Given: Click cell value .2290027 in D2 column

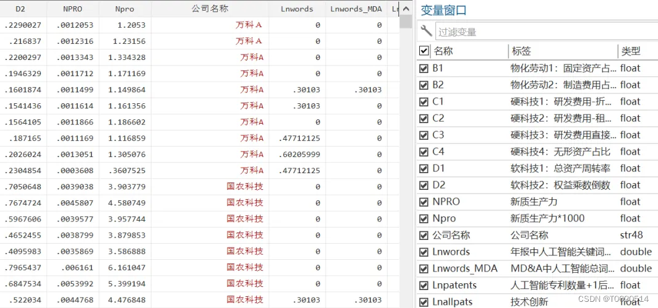Looking at the screenshot, I should click(x=23, y=25).
